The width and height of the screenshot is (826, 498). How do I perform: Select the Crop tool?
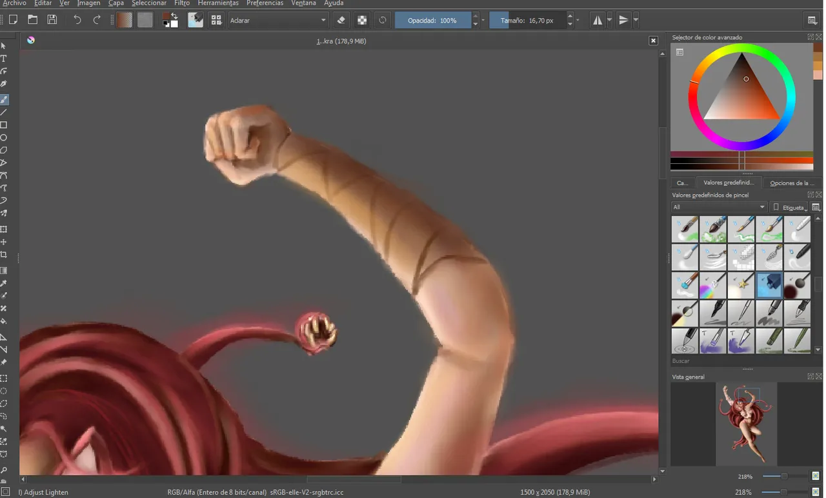tap(4, 255)
